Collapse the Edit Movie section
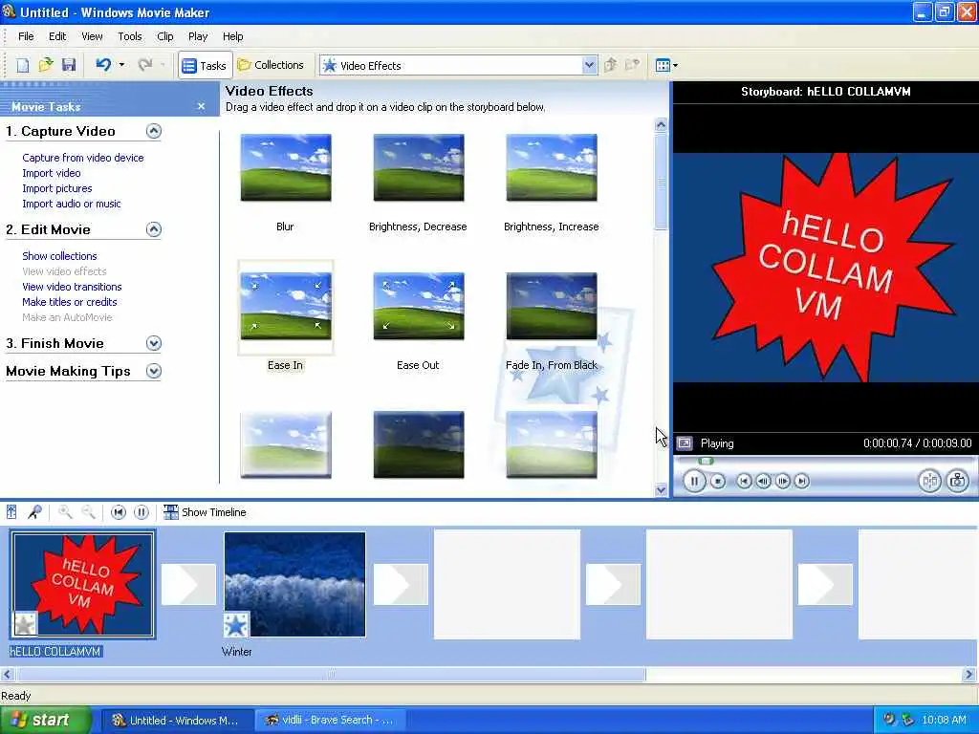This screenshot has width=979, height=734. 154,229
